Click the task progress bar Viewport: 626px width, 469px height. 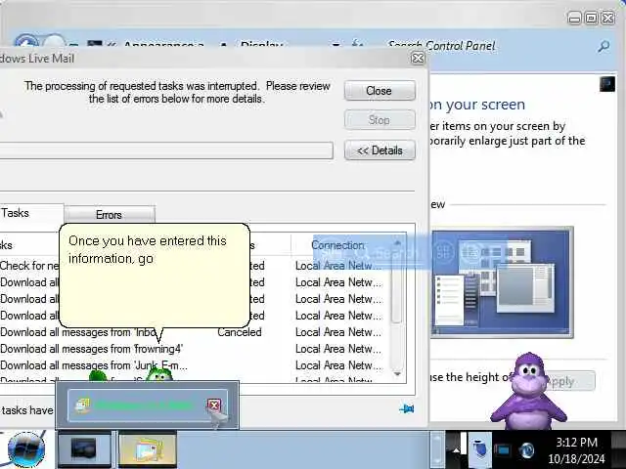[165, 150]
